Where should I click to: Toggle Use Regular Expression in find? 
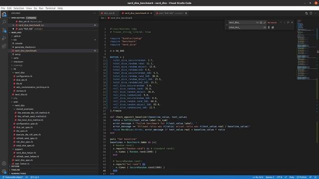pyautogui.click(x=265, y=22)
